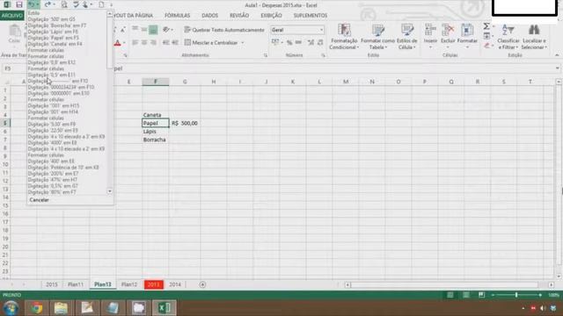Open Formatação Condicional
Viewport: 563px width, 316px height.
344,37
